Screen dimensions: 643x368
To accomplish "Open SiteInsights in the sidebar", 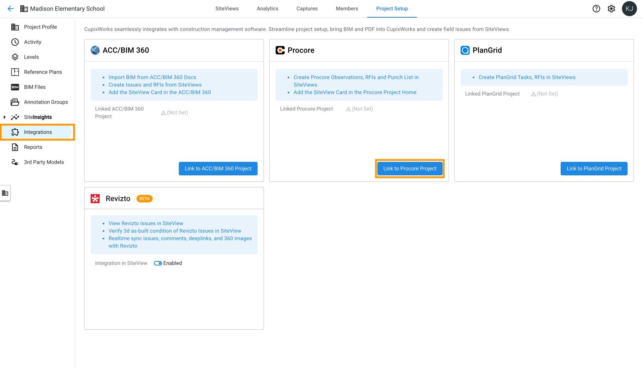I will [x=38, y=117].
